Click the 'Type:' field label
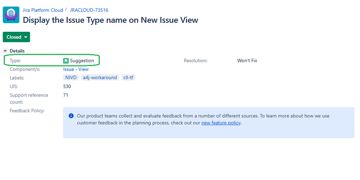 (15, 61)
